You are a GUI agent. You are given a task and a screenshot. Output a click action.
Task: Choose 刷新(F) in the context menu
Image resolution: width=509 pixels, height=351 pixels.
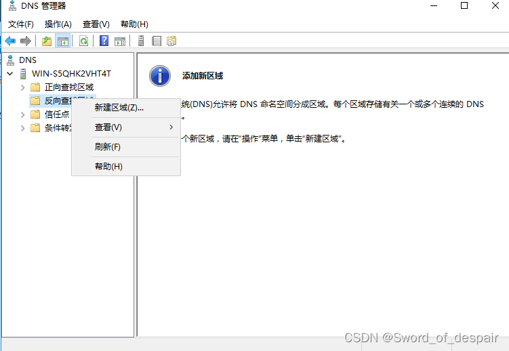(126, 147)
